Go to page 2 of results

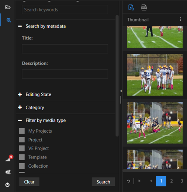point(172,181)
